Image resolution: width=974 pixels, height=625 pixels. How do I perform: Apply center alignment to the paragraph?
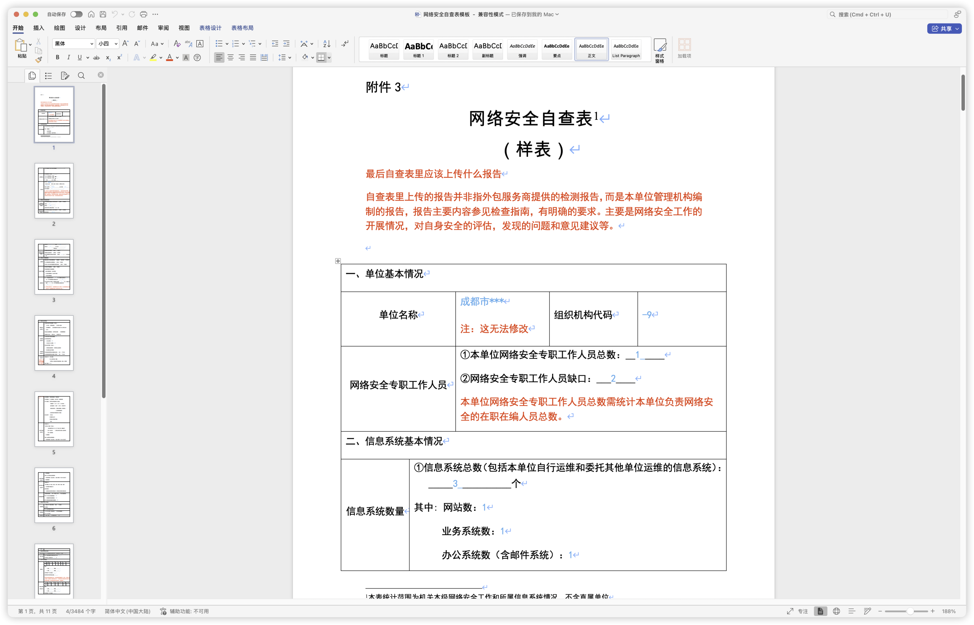[x=231, y=57]
